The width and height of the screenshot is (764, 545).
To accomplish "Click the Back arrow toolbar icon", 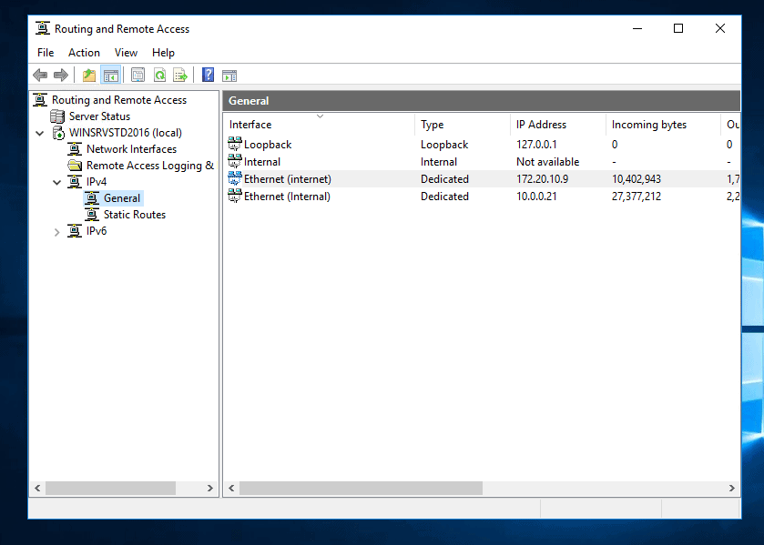I will (40, 76).
